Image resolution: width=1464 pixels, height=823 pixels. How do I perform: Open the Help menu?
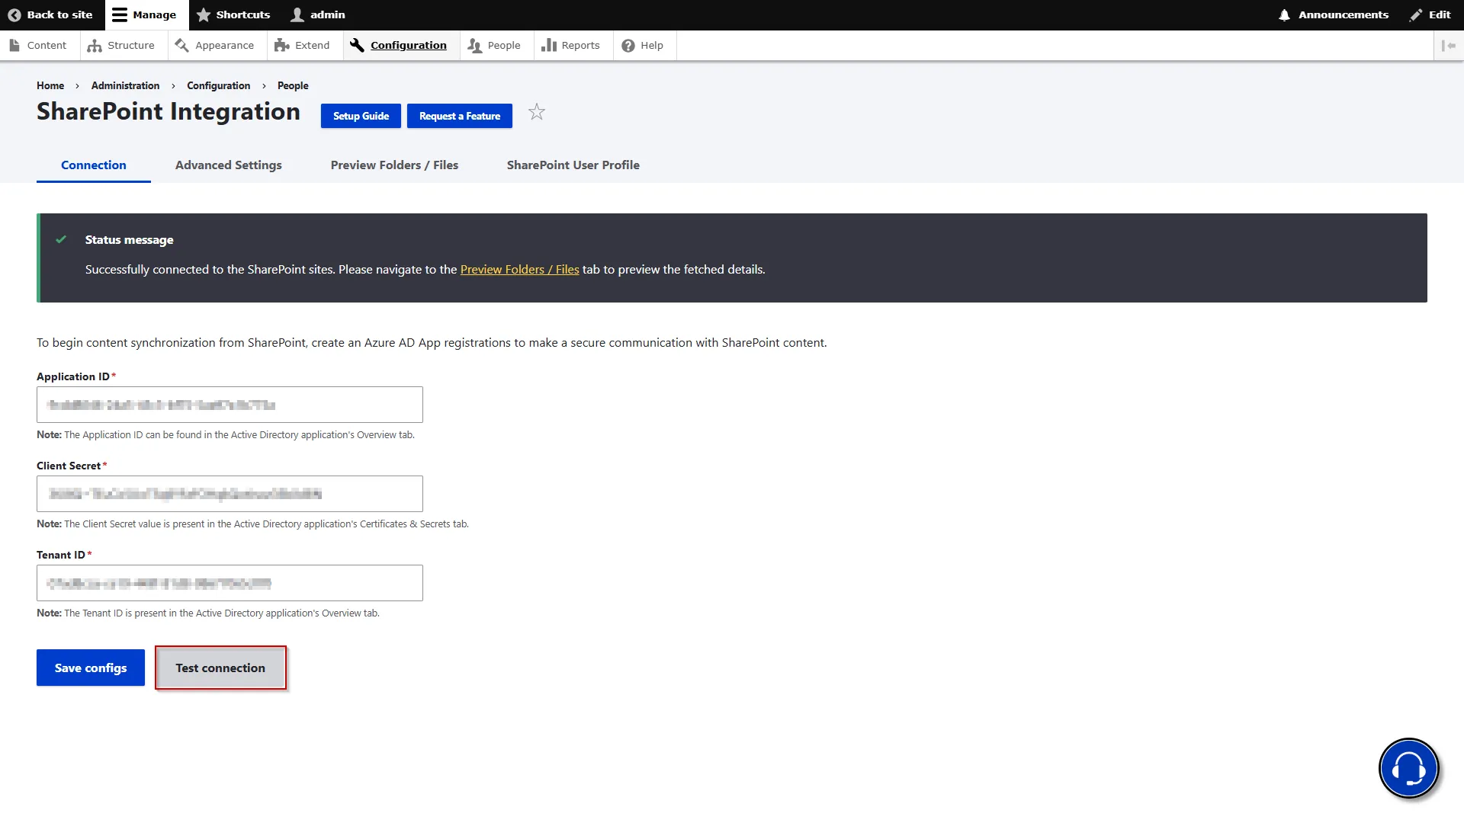coord(643,45)
